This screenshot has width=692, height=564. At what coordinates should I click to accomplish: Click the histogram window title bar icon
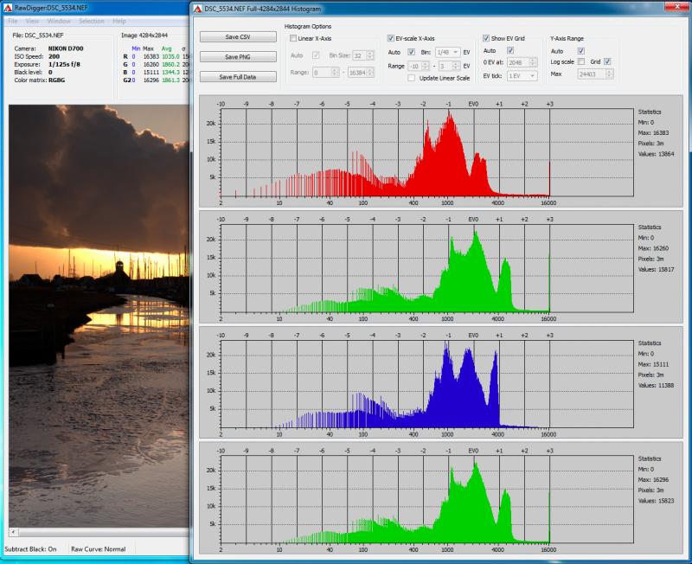tap(198, 9)
